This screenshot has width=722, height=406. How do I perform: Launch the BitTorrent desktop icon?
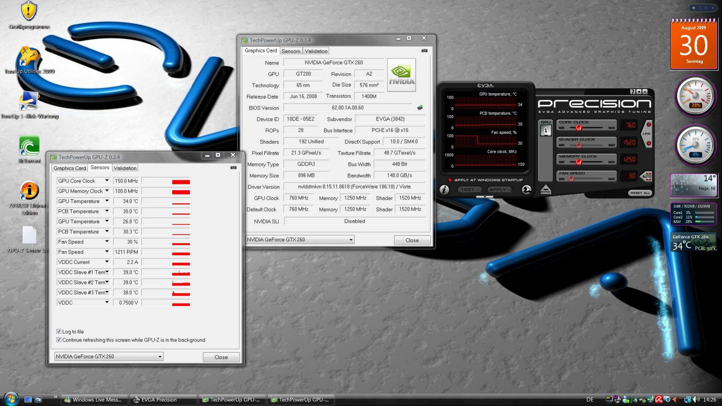29,149
